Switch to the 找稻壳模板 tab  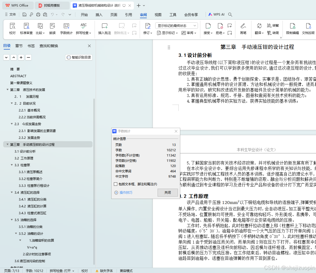pyautogui.click(x=52, y=6)
